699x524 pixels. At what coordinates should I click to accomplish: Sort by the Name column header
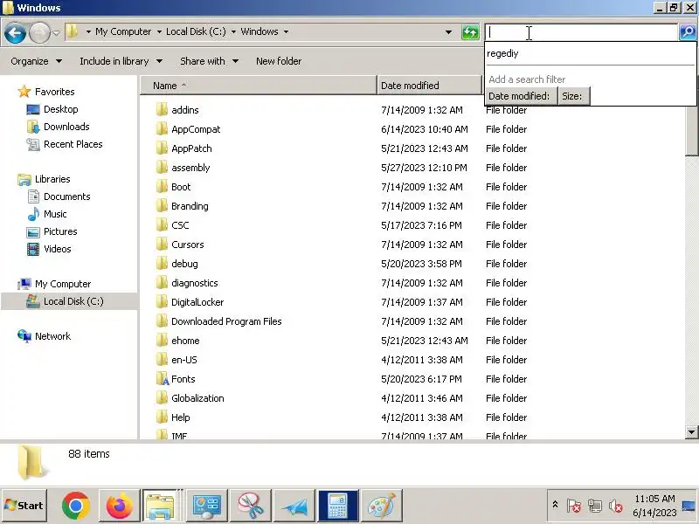(259, 85)
